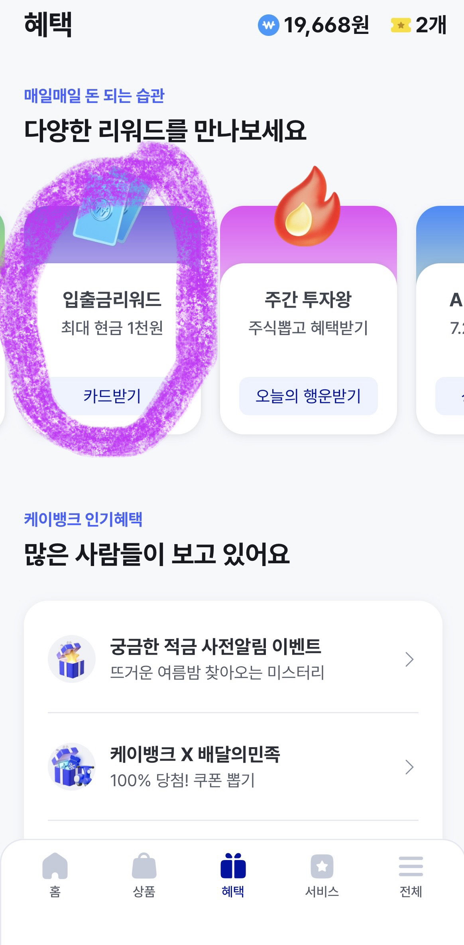This screenshot has height=945, width=464.
Task: Expand the 케이뱅크 X 배달의민족 chevron
Action: [409, 767]
